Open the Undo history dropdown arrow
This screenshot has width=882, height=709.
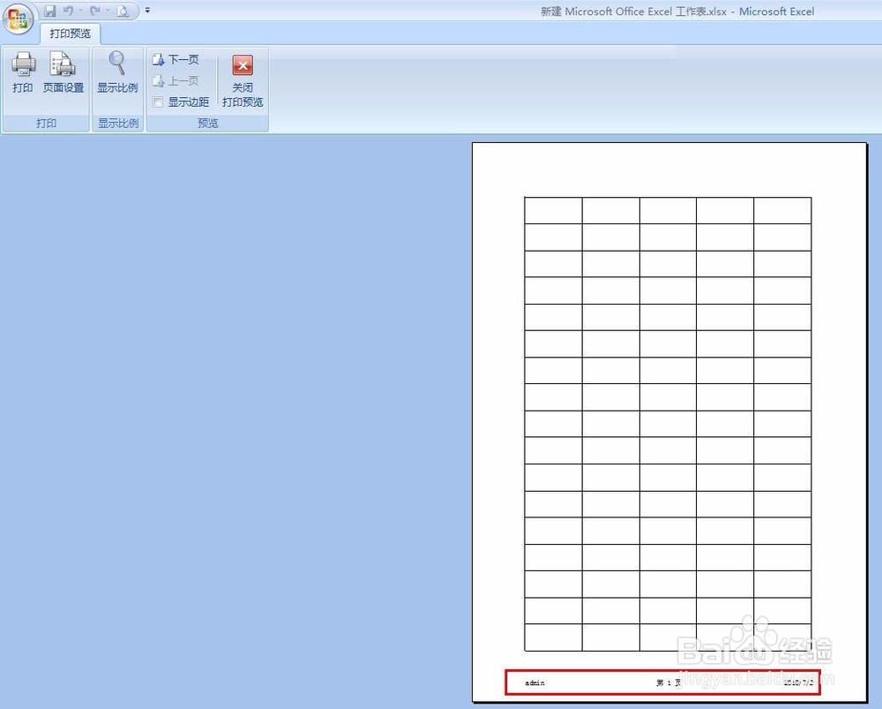click(x=80, y=11)
